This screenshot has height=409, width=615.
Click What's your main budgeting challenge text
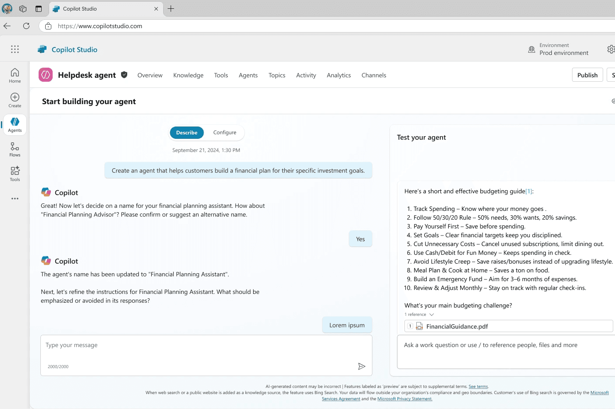tap(458, 305)
